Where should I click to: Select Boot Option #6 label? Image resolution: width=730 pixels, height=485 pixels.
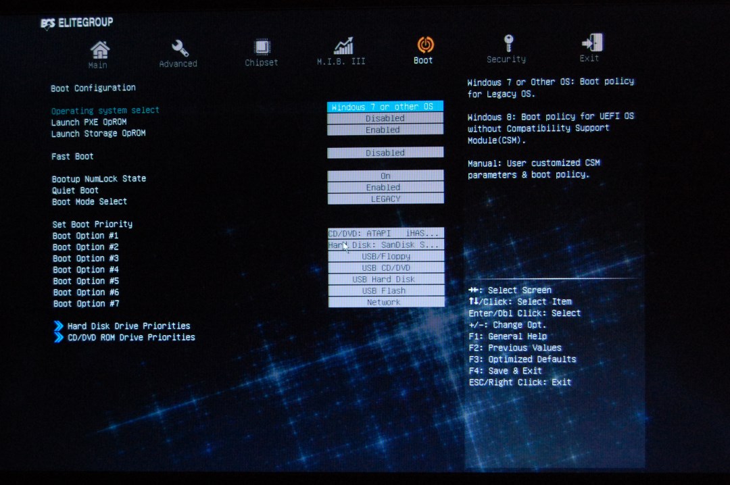(86, 292)
